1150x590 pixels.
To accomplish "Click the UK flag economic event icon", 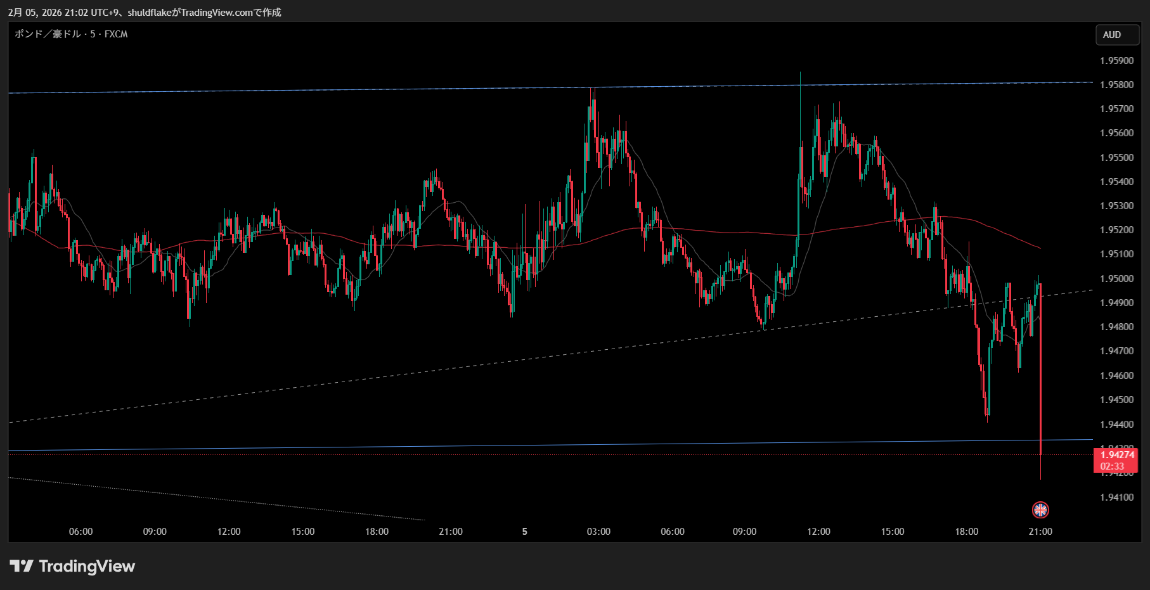I will click(1040, 510).
